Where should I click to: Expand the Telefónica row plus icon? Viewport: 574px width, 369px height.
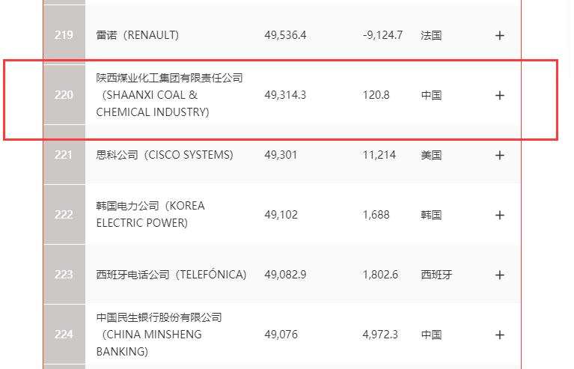coord(500,275)
